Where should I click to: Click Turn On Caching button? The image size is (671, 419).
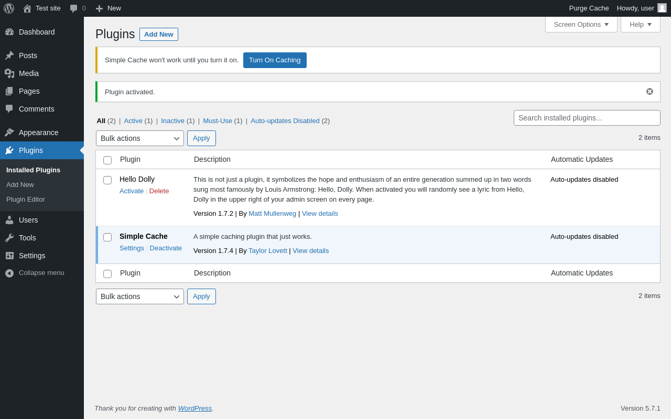pos(275,60)
